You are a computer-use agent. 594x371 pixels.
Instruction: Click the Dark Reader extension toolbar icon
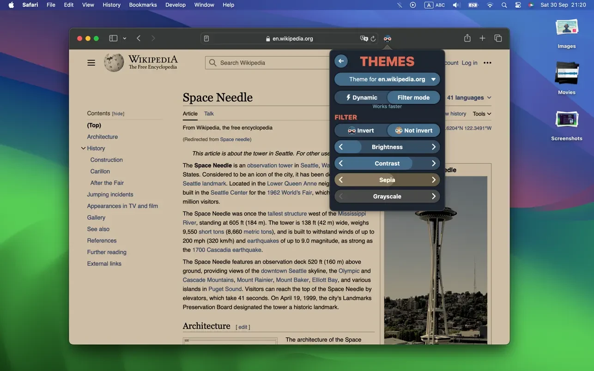pyautogui.click(x=387, y=38)
